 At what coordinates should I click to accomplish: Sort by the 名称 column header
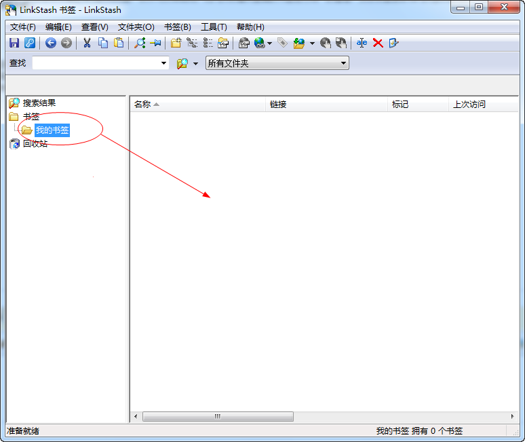point(197,104)
